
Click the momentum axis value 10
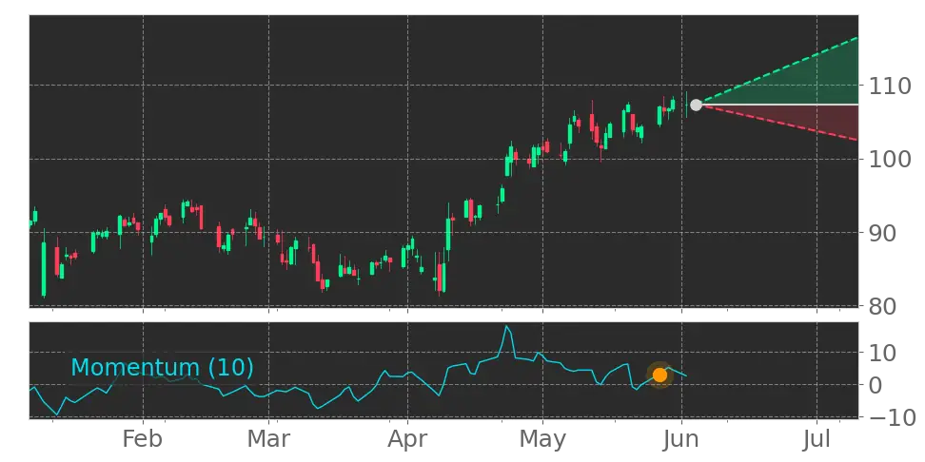(882, 353)
